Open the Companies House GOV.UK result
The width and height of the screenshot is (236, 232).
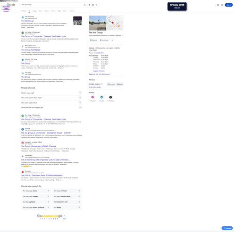[46, 133]
